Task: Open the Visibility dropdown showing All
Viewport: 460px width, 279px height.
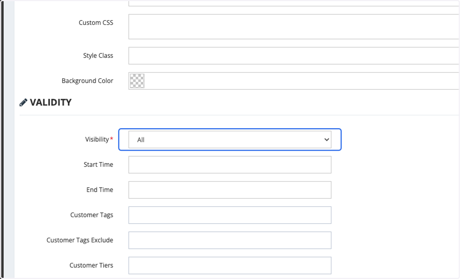Action: click(230, 140)
